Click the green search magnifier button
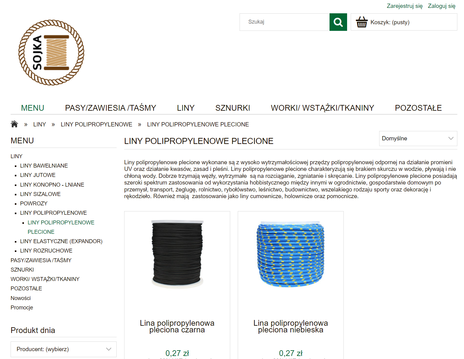 tap(338, 22)
